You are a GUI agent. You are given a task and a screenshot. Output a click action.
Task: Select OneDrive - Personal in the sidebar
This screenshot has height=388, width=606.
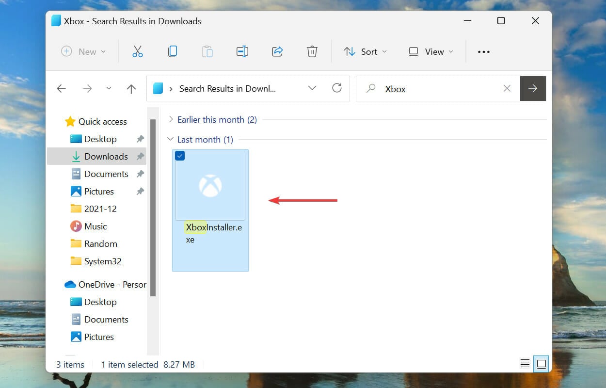tap(105, 285)
